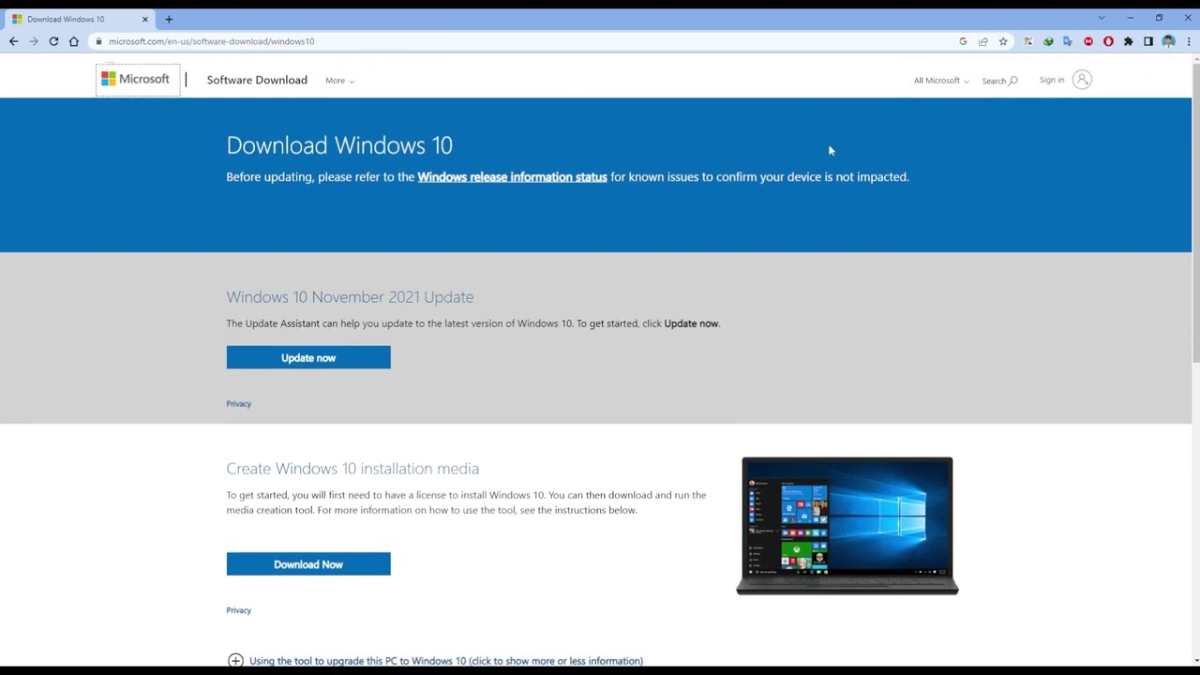This screenshot has width=1200, height=675.
Task: Click the Download Now button
Action: [x=308, y=564]
